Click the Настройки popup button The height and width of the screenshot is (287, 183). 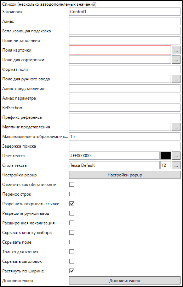click(125, 175)
